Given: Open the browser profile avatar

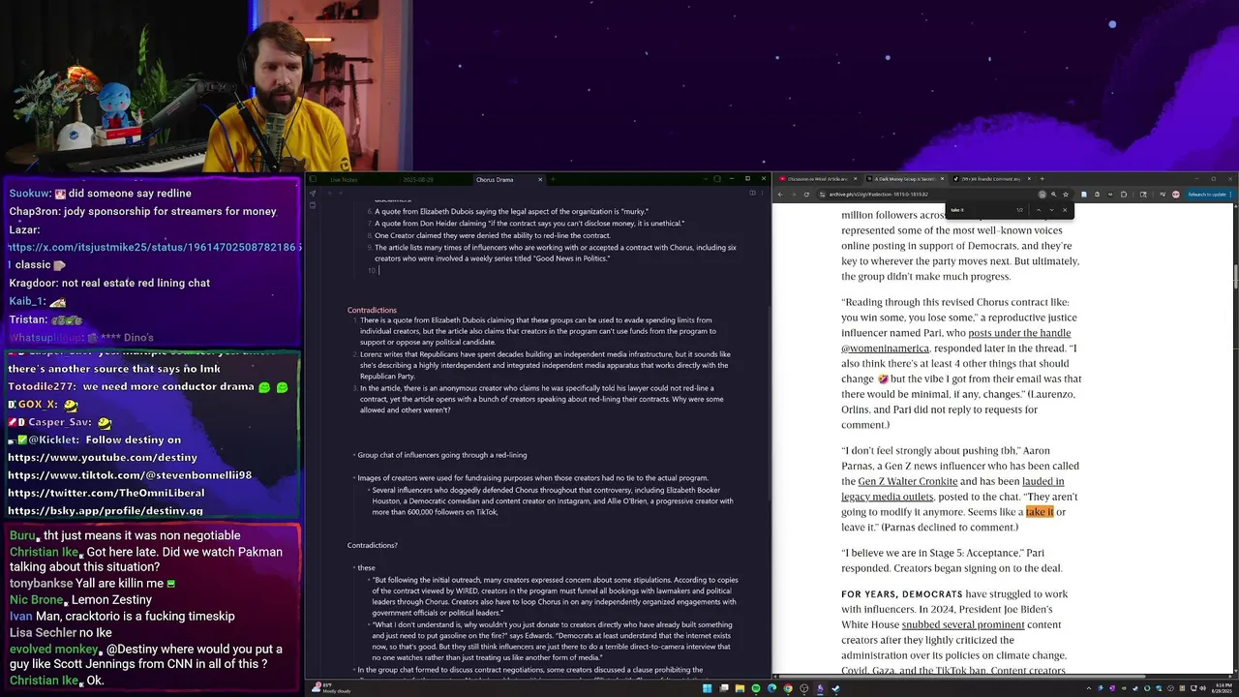Looking at the screenshot, I should 1176,195.
